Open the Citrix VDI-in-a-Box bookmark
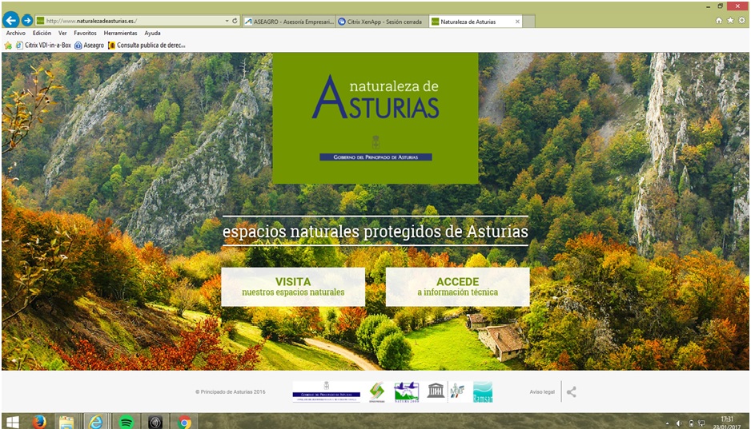This screenshot has width=751, height=429. click(x=43, y=46)
